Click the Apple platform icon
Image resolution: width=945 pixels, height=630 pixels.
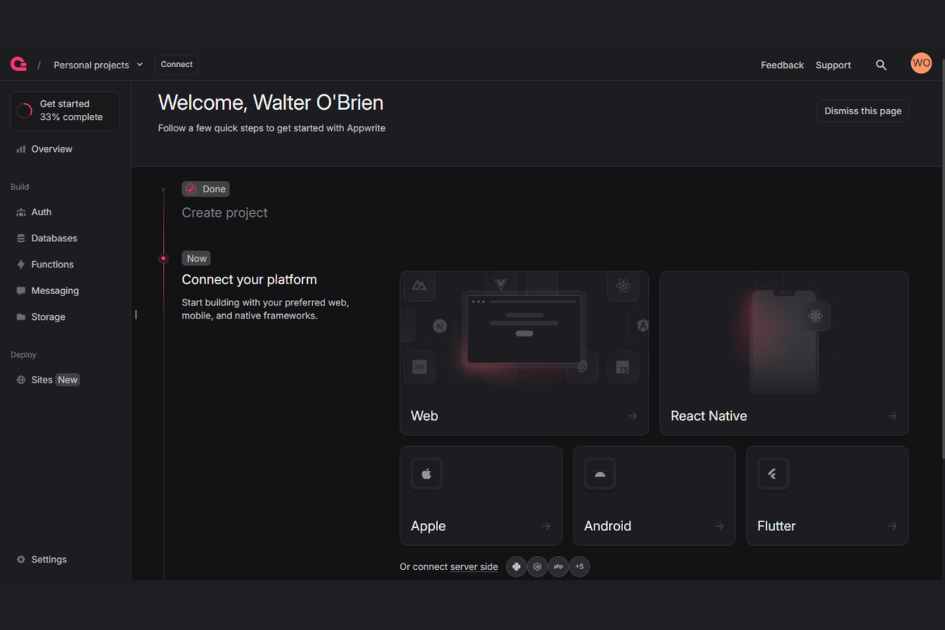coord(427,474)
